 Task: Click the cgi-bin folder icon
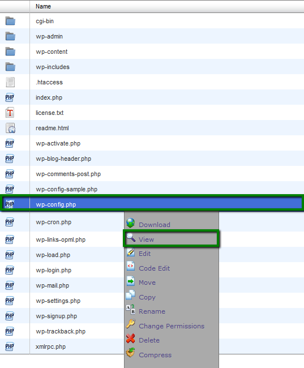tap(10, 21)
